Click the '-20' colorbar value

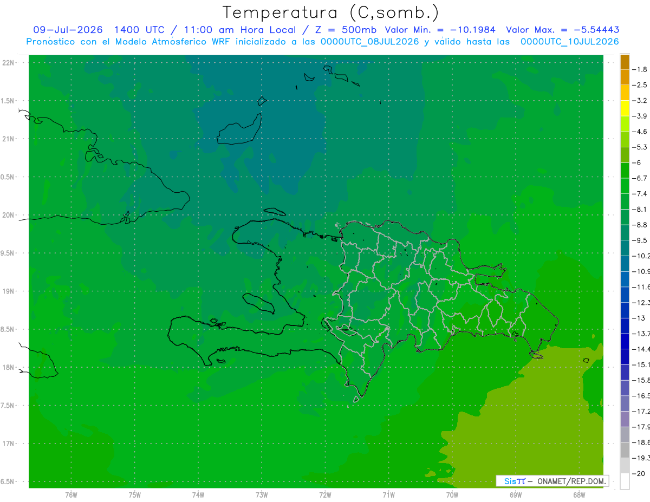point(640,474)
